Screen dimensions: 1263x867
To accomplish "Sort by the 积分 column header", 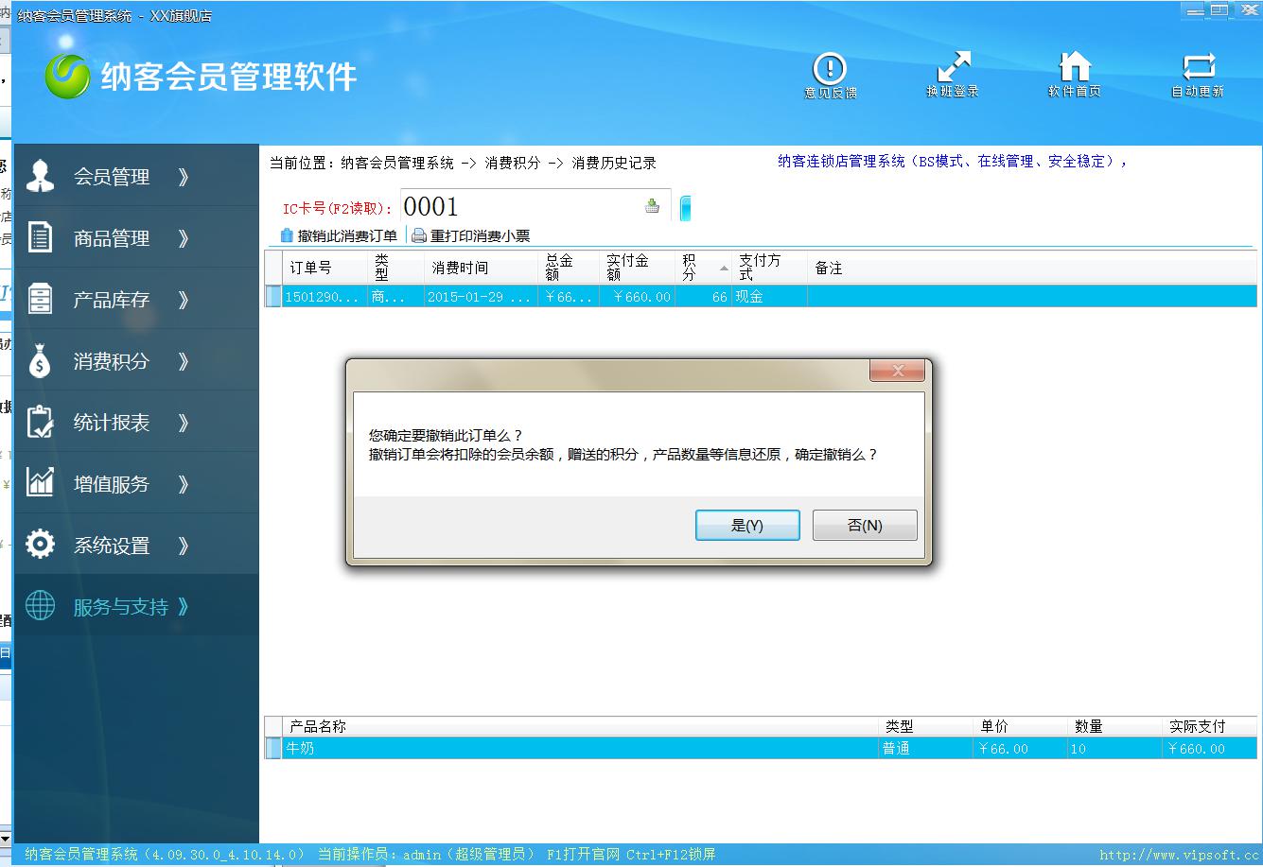I will point(700,269).
